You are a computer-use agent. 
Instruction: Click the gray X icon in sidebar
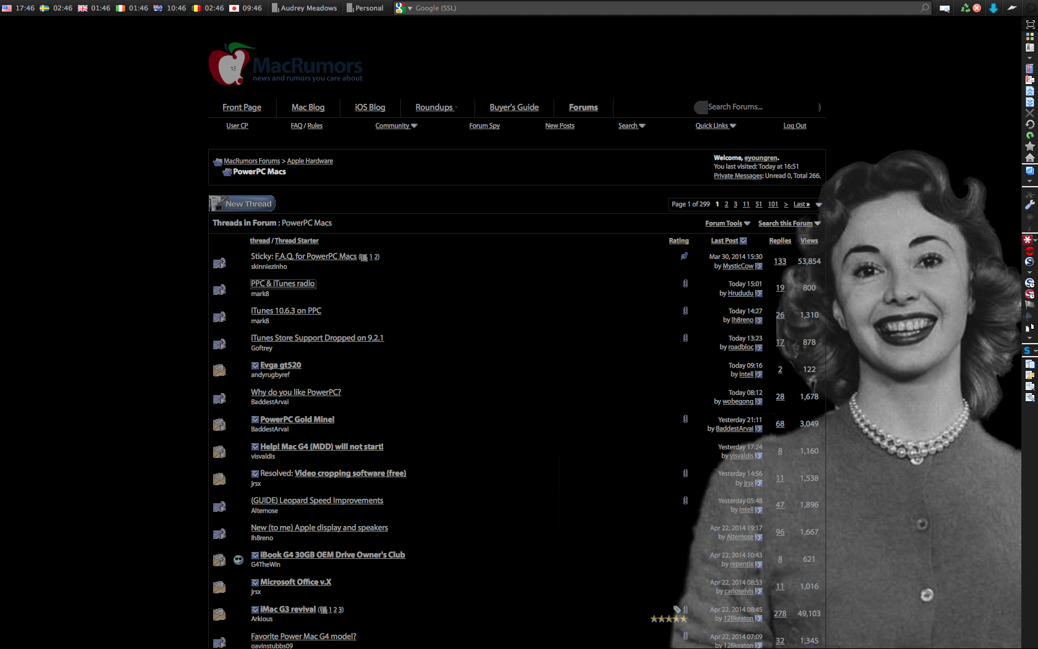[x=1030, y=113]
